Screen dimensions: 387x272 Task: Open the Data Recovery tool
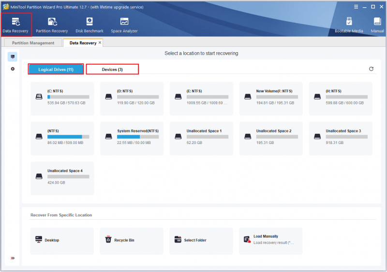coord(16,25)
